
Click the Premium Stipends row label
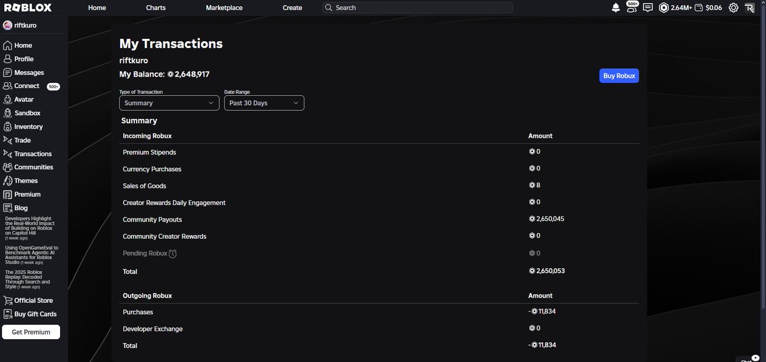click(149, 153)
